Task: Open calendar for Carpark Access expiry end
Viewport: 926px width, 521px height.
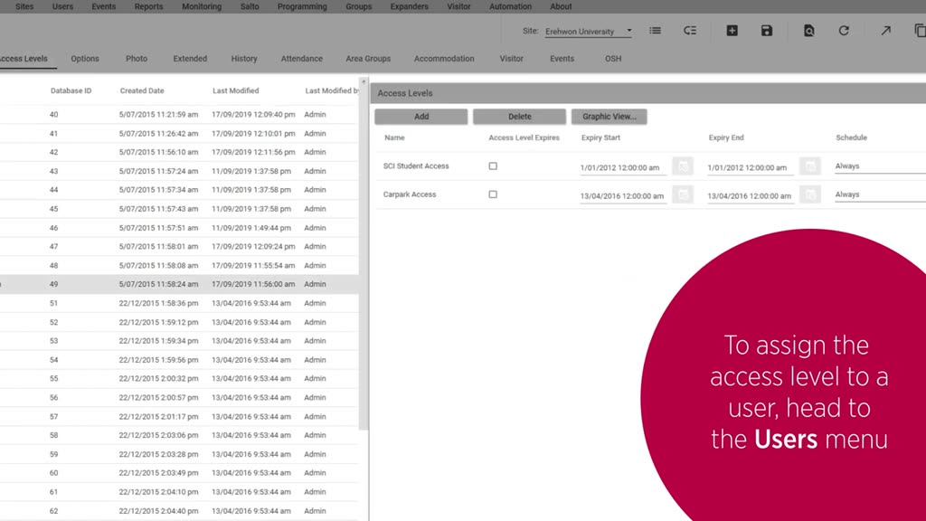Action: (810, 194)
